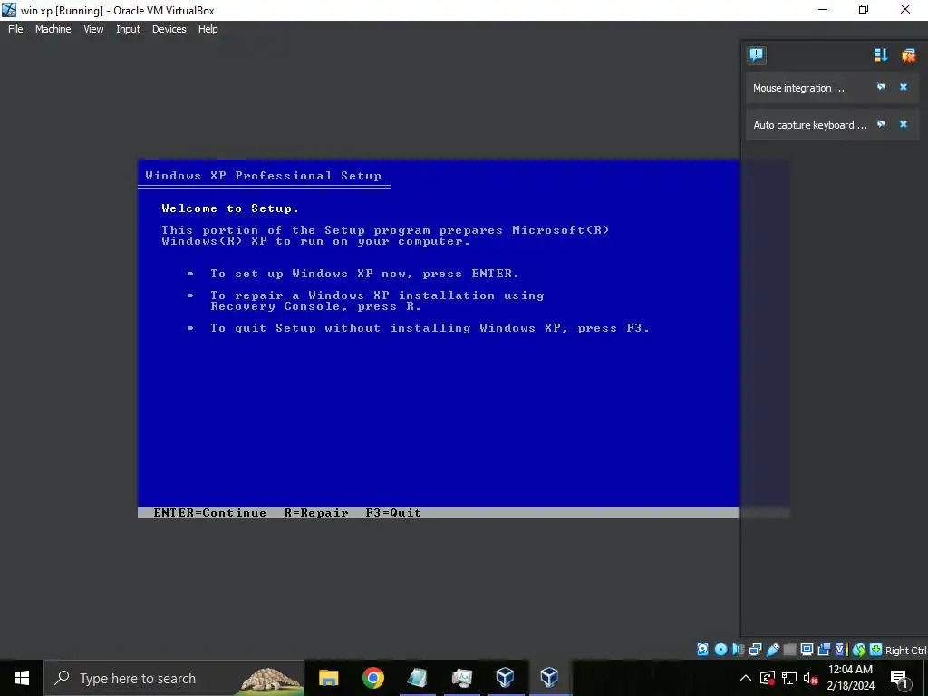The image size is (928, 696).
Task: Suppress the Auto capture keyboard message permanently
Action: [x=881, y=124]
